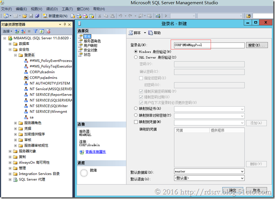Open the 视图(V) menu

tap(36, 9)
